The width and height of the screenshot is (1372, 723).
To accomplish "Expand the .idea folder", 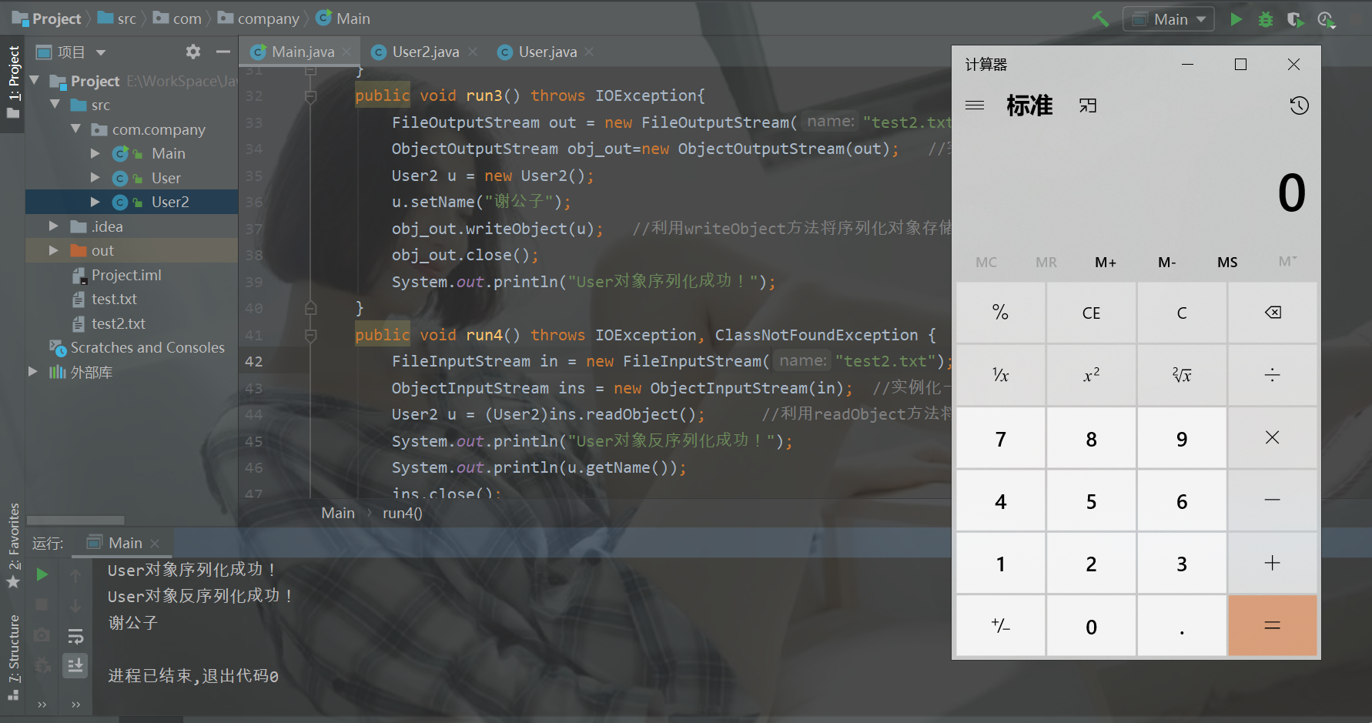I will click(x=54, y=226).
